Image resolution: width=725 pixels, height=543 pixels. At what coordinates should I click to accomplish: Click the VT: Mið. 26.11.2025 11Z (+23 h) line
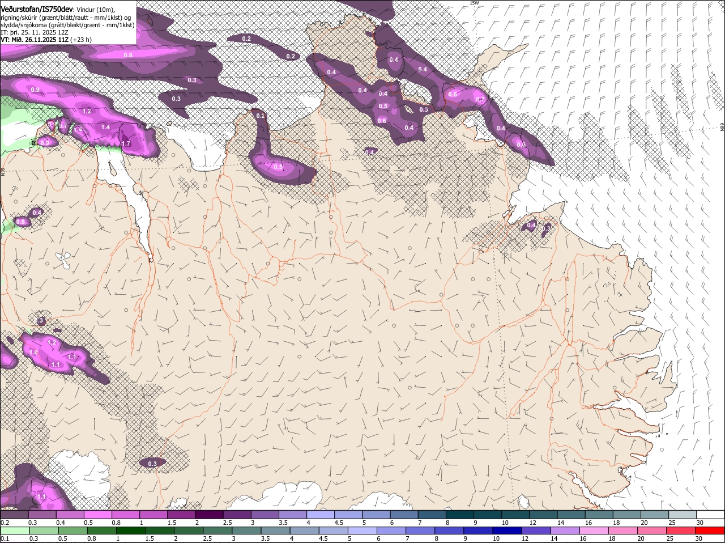tap(46, 40)
